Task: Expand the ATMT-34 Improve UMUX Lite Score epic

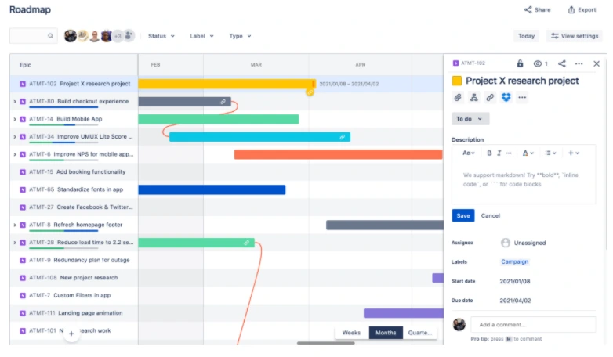Action: point(15,137)
